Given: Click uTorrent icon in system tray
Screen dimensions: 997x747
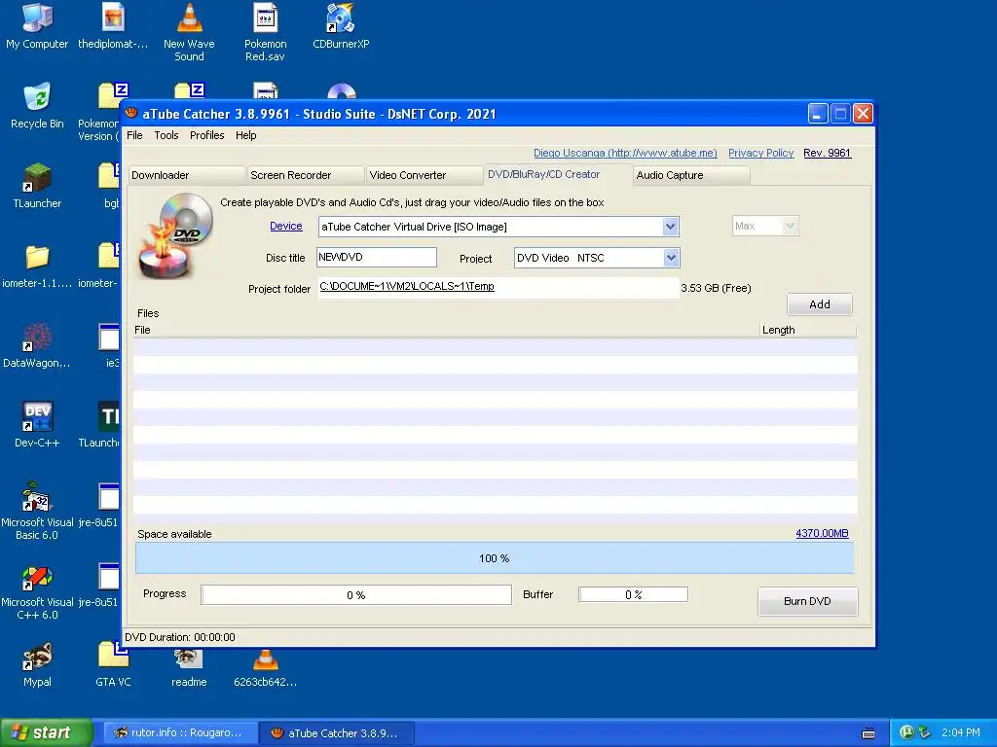Looking at the screenshot, I should click(x=907, y=732).
